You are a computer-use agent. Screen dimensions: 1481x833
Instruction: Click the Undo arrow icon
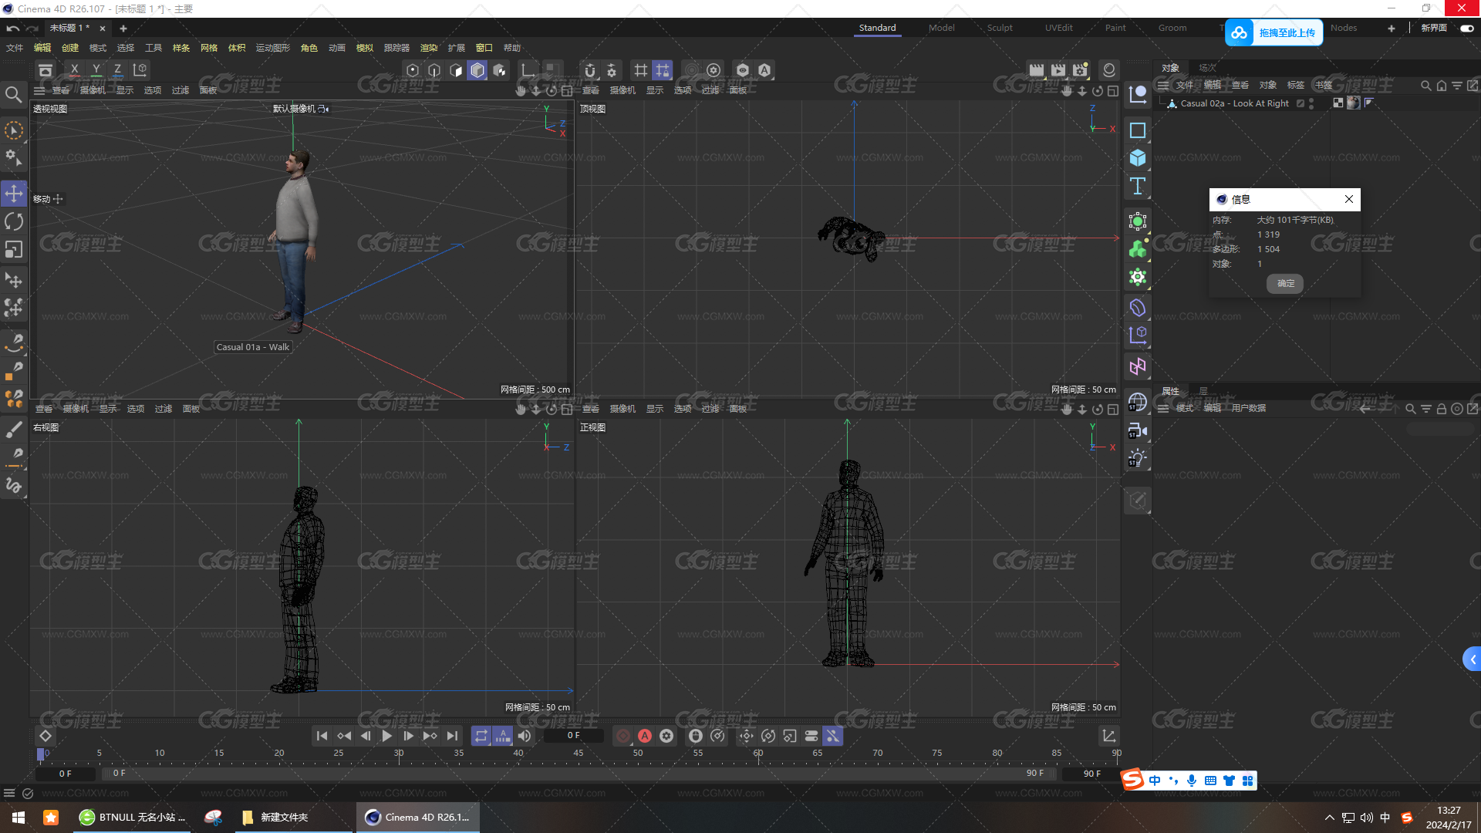tap(12, 28)
